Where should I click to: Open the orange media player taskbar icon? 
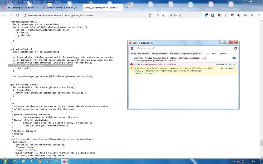[40, 161]
